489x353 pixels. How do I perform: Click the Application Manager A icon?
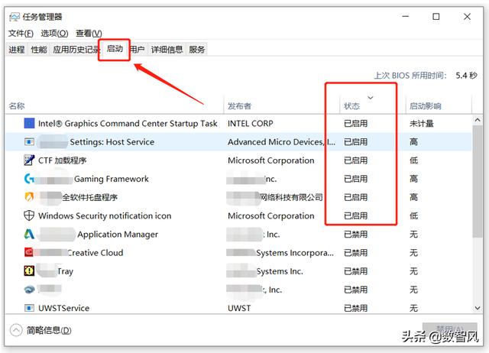point(29,234)
